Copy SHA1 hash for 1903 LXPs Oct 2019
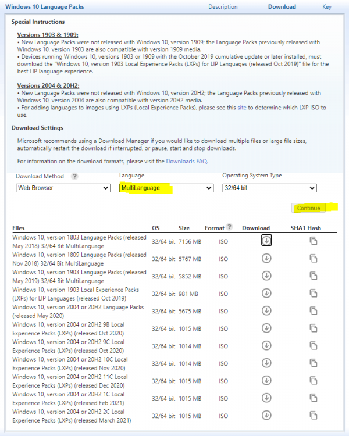Viewport: 349px width, 436px height. [314, 294]
